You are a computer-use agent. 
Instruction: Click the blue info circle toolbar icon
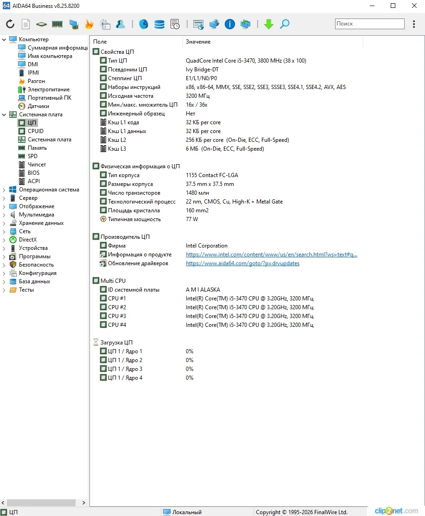click(x=229, y=24)
